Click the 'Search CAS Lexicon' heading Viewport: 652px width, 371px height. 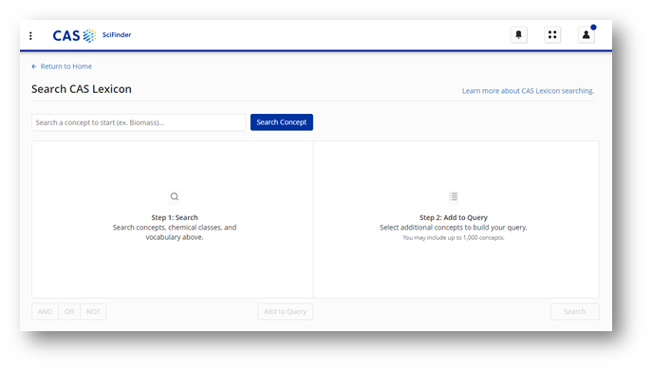(x=82, y=89)
